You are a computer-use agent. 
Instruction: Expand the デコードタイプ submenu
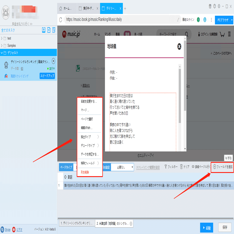(90, 146)
